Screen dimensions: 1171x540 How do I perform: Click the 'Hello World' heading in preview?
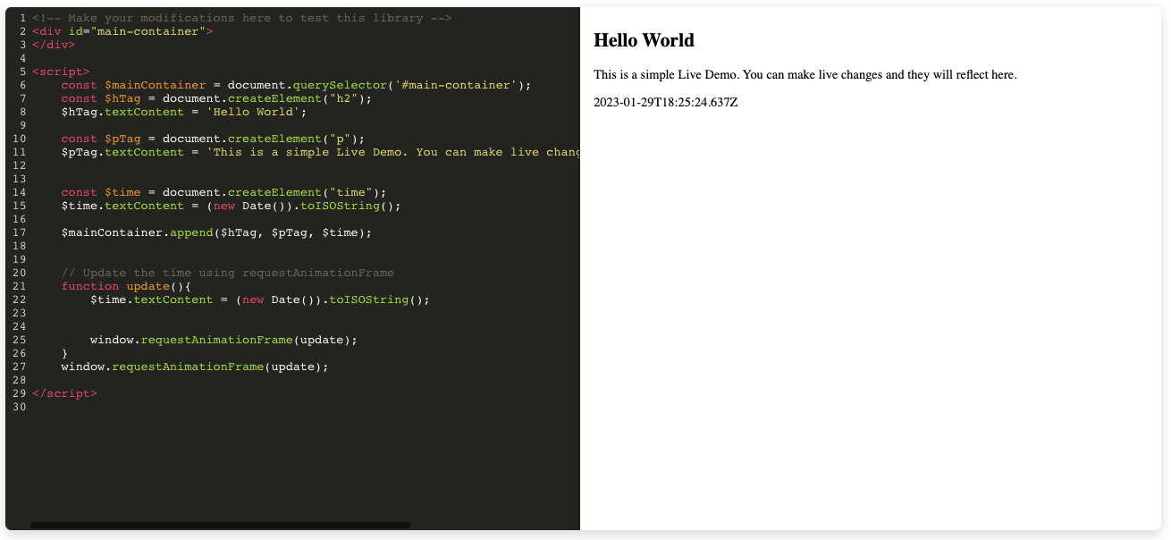coord(644,40)
